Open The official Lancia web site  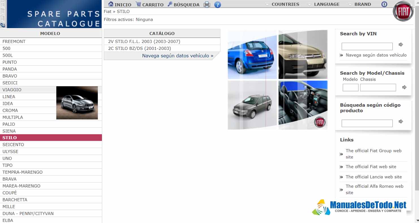point(374,177)
